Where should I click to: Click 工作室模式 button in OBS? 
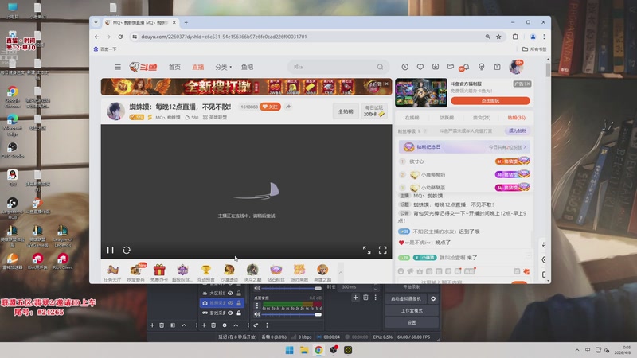coord(412,310)
